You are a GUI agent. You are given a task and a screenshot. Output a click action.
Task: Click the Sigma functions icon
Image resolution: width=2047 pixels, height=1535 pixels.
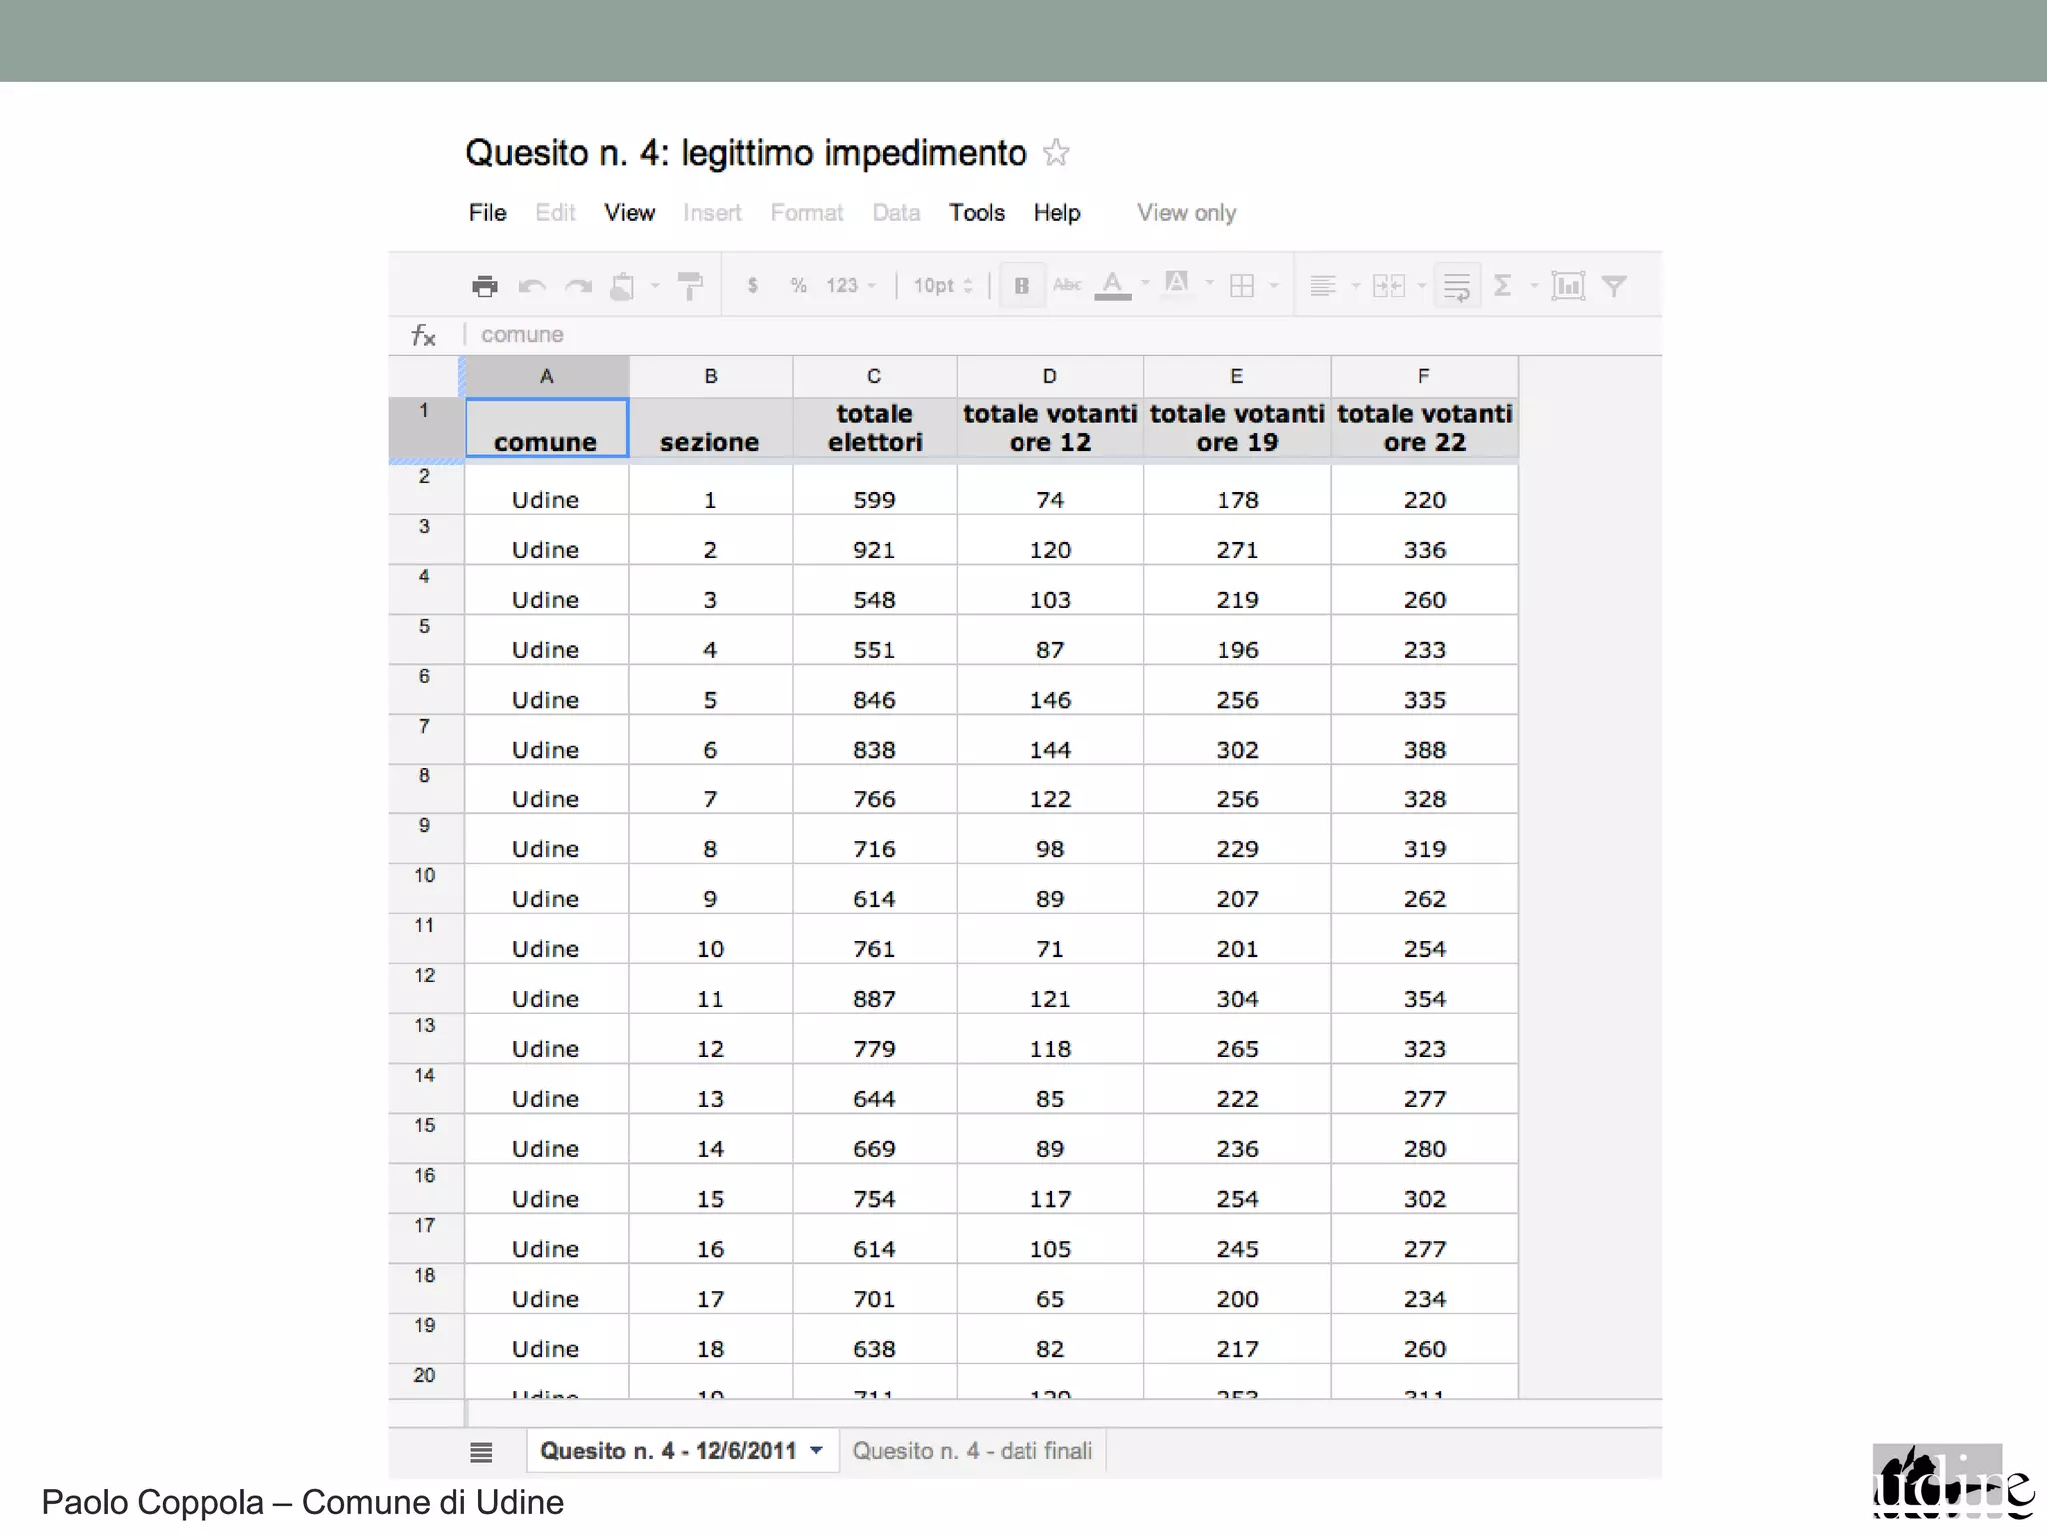click(x=1502, y=286)
